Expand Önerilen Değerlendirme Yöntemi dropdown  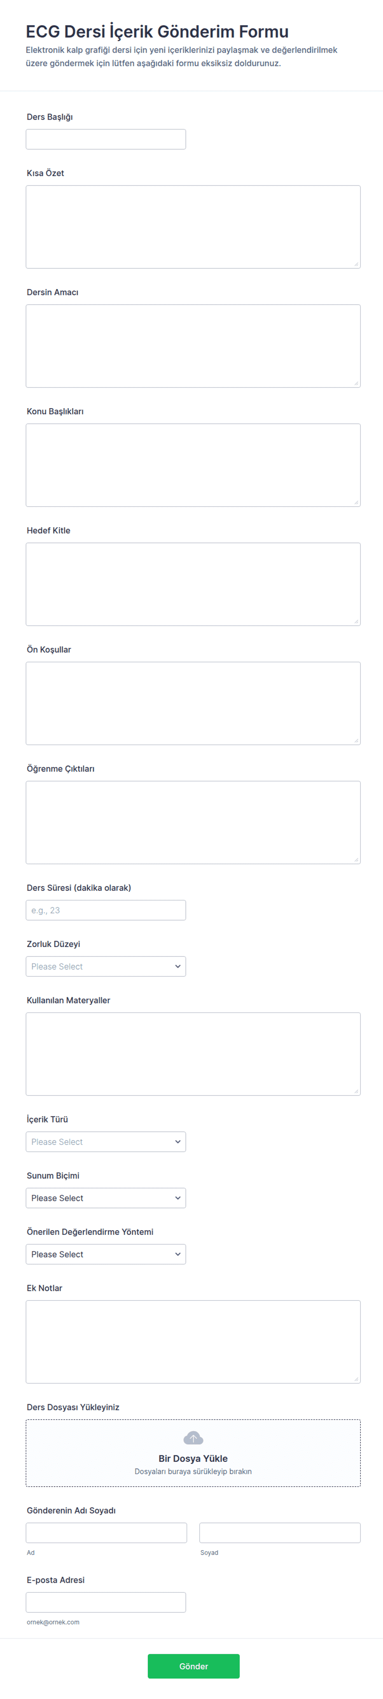105,1254
